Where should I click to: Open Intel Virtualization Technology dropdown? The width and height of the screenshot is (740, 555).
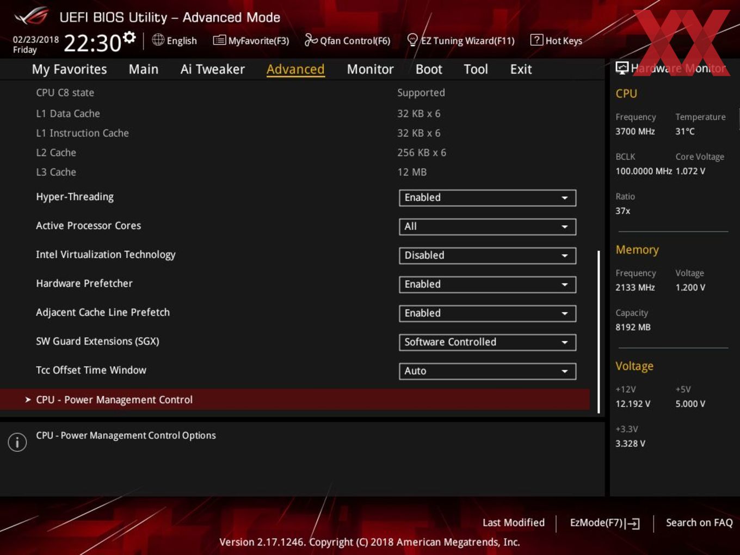point(488,255)
